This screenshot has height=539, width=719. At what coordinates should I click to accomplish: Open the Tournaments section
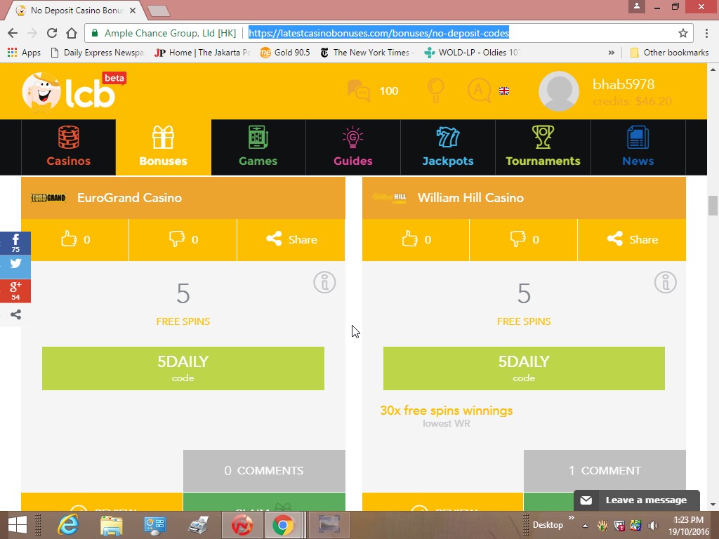tap(543, 147)
